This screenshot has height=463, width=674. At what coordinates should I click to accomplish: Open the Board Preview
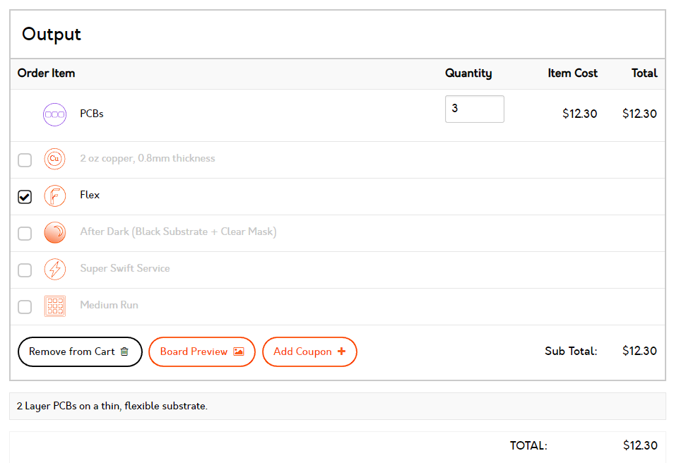[202, 351]
